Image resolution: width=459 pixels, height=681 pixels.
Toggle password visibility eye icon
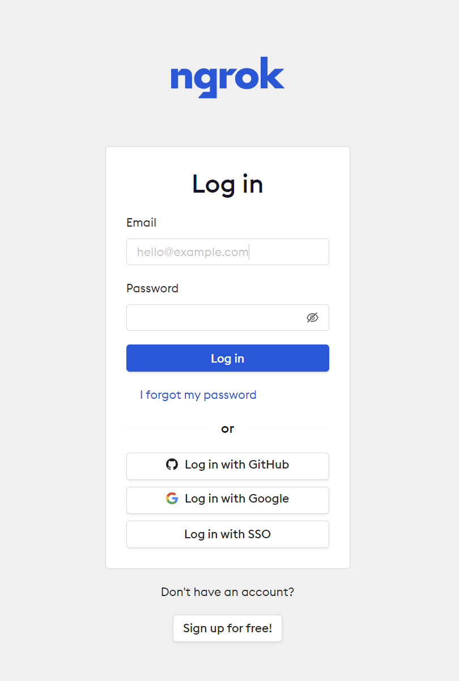point(312,317)
